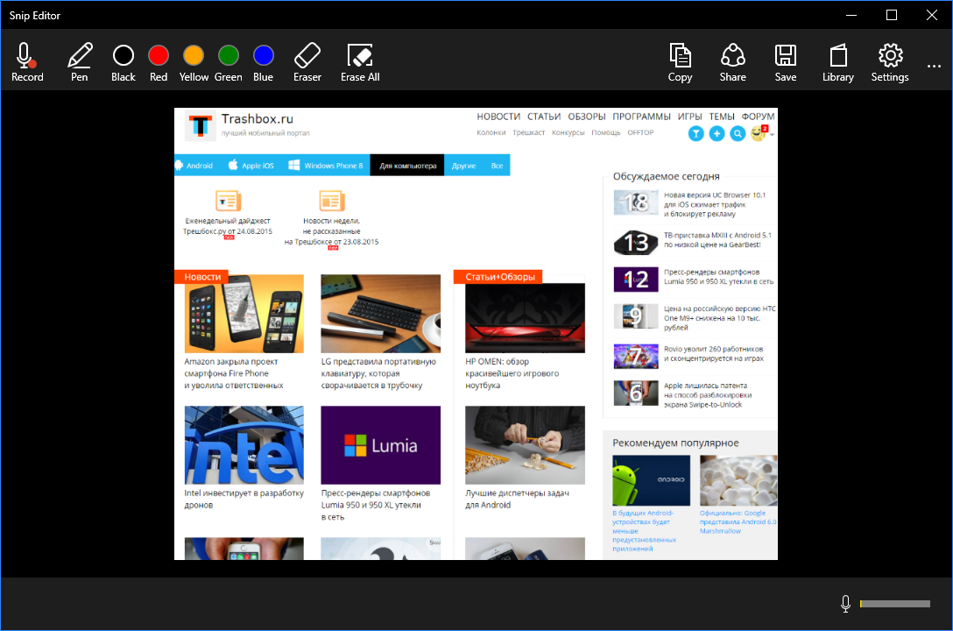Image resolution: width=953 pixels, height=631 pixels.
Task: Click Erase All to clear ink
Action: click(360, 62)
